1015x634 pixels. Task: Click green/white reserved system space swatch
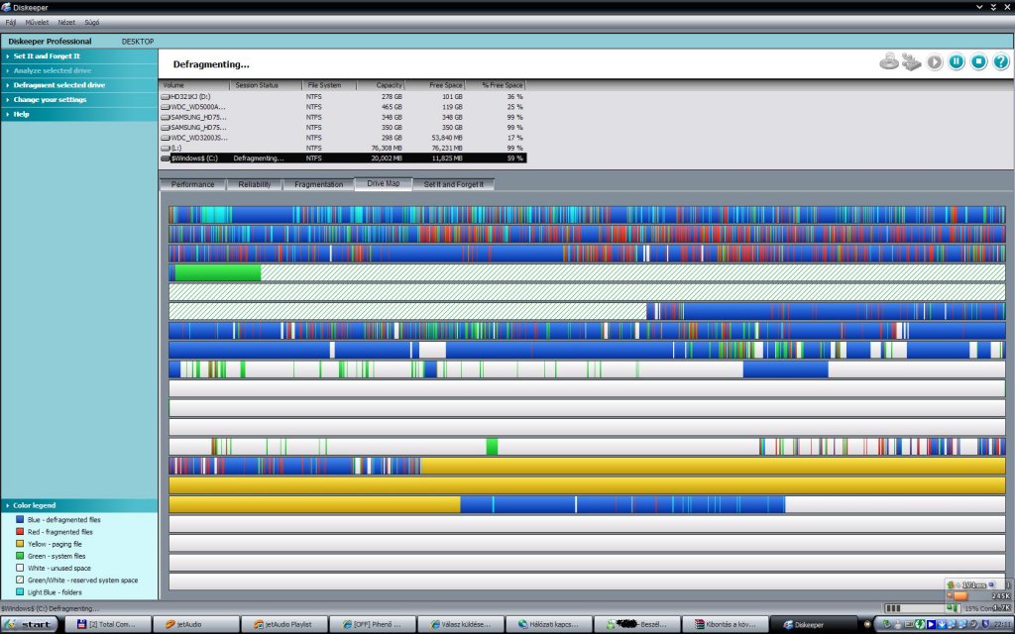click(20, 581)
